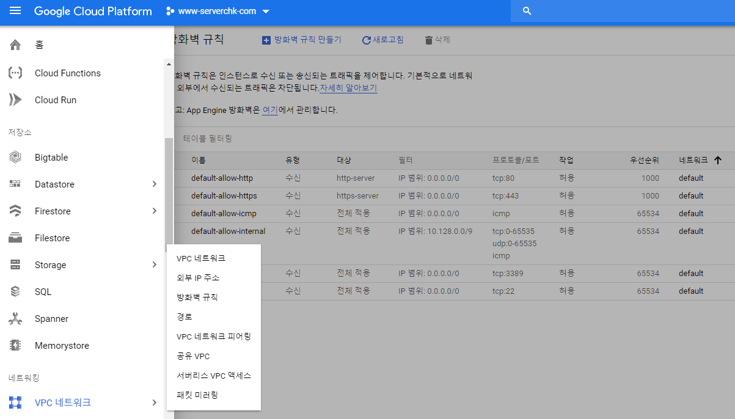Click the IP 범위: 10.128.0.0/9 filter cell
Viewport: 735px width, 419px height.
(435, 231)
